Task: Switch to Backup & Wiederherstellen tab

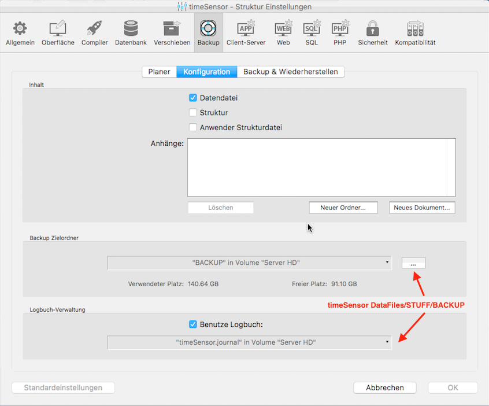Action: pos(291,72)
